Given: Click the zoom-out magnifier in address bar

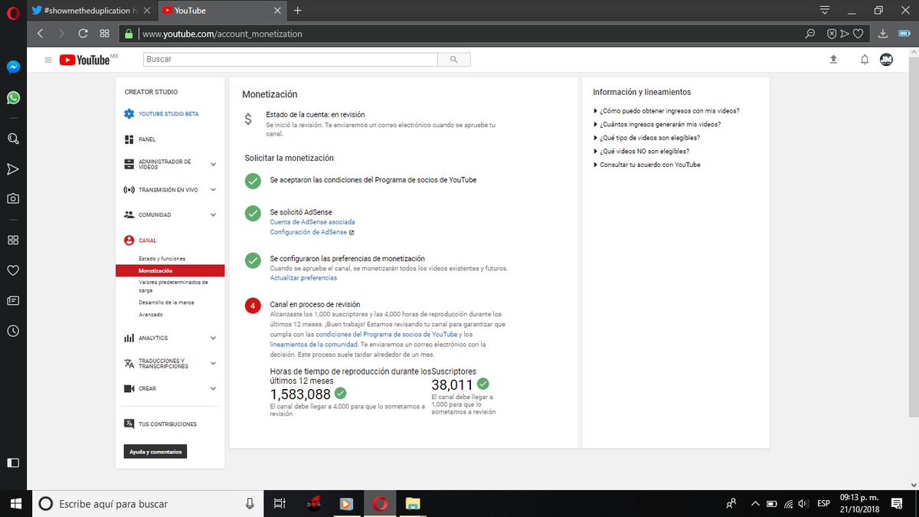Looking at the screenshot, I should (809, 34).
